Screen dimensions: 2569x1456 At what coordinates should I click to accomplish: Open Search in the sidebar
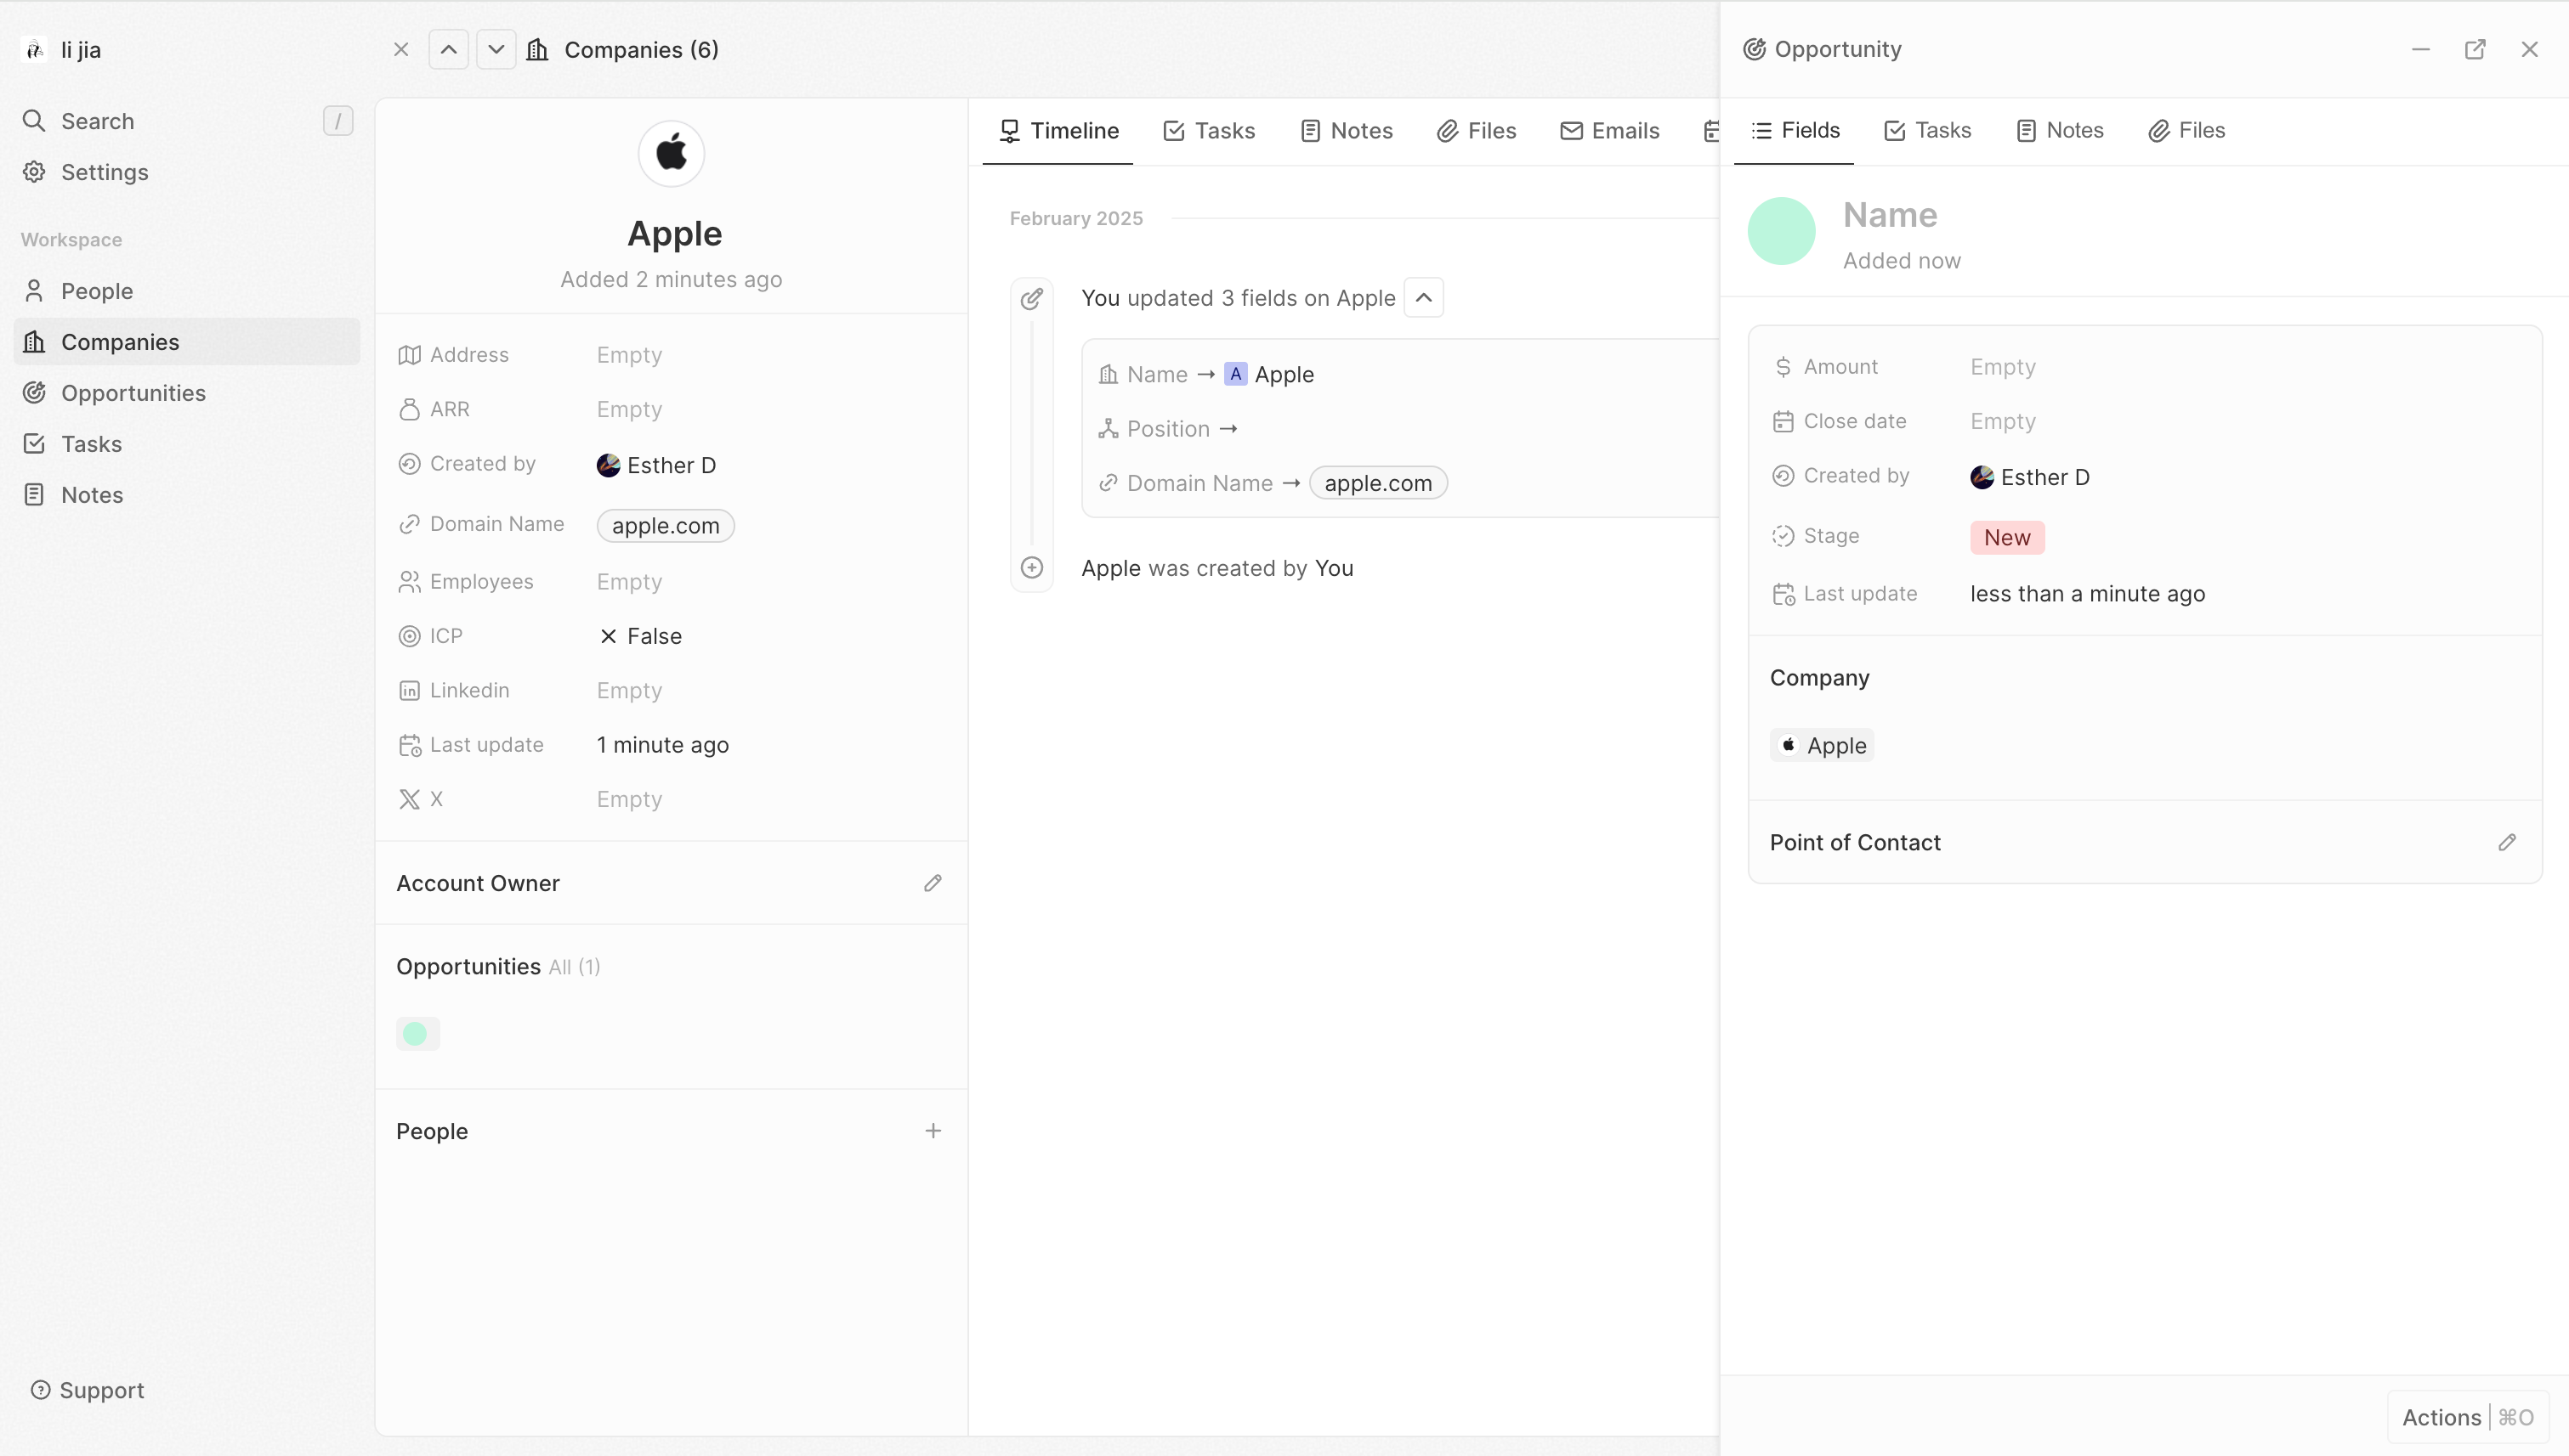coord(97,121)
